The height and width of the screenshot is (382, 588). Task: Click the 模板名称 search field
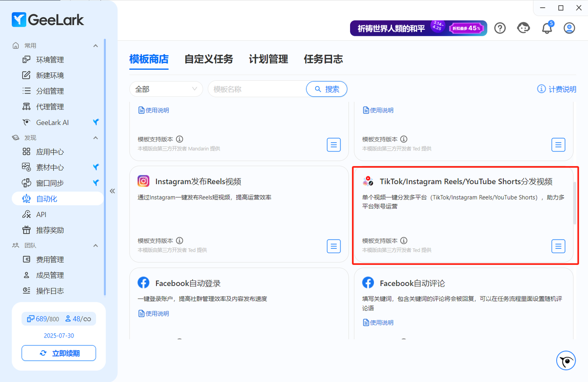click(257, 89)
